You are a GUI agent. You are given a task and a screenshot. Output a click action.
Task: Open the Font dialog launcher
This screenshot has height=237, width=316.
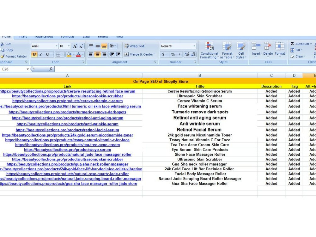83,62
